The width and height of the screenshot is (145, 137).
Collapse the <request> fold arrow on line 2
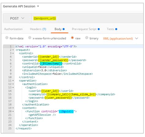tap(13, 50)
